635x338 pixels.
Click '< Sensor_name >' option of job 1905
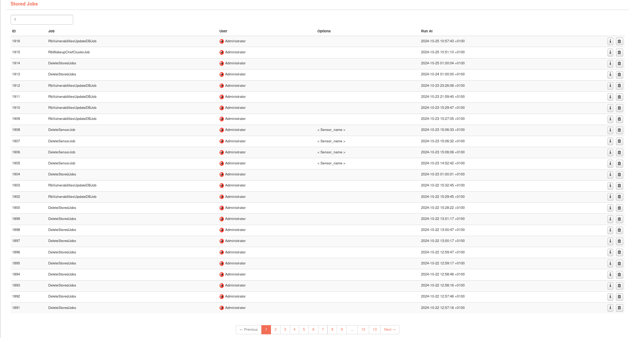coord(331,163)
